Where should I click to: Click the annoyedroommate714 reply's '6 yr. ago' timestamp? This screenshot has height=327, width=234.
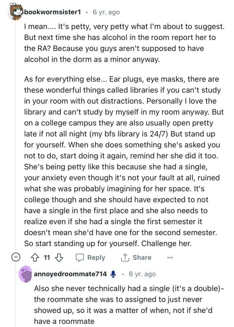tap(142, 274)
